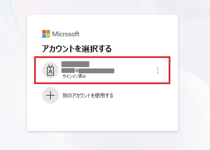Click the Microsoft four-color logo
The height and width of the screenshot is (150, 210).
(x=46, y=34)
